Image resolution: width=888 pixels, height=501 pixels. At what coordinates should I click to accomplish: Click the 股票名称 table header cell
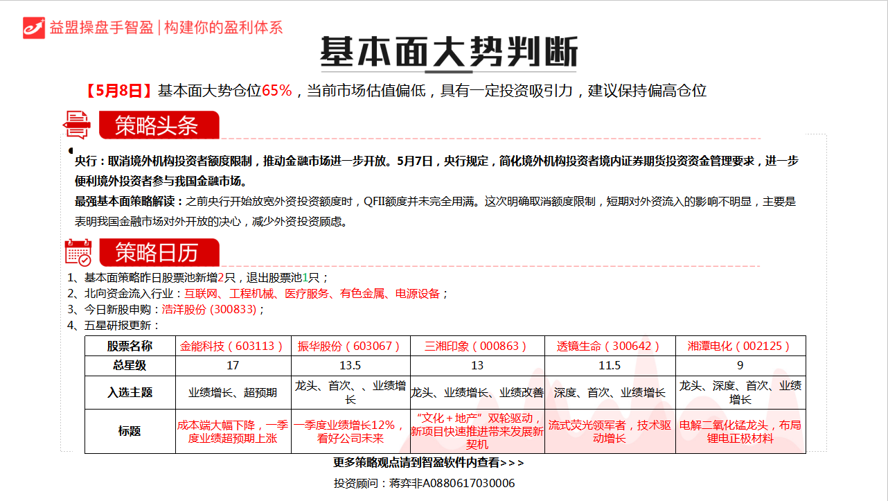(x=130, y=346)
